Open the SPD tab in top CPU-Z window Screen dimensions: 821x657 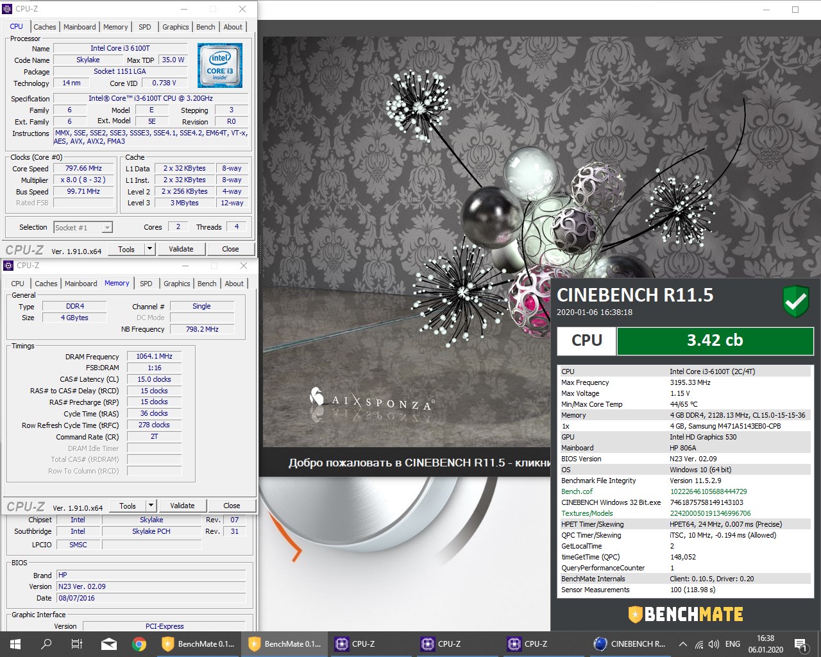tap(145, 27)
